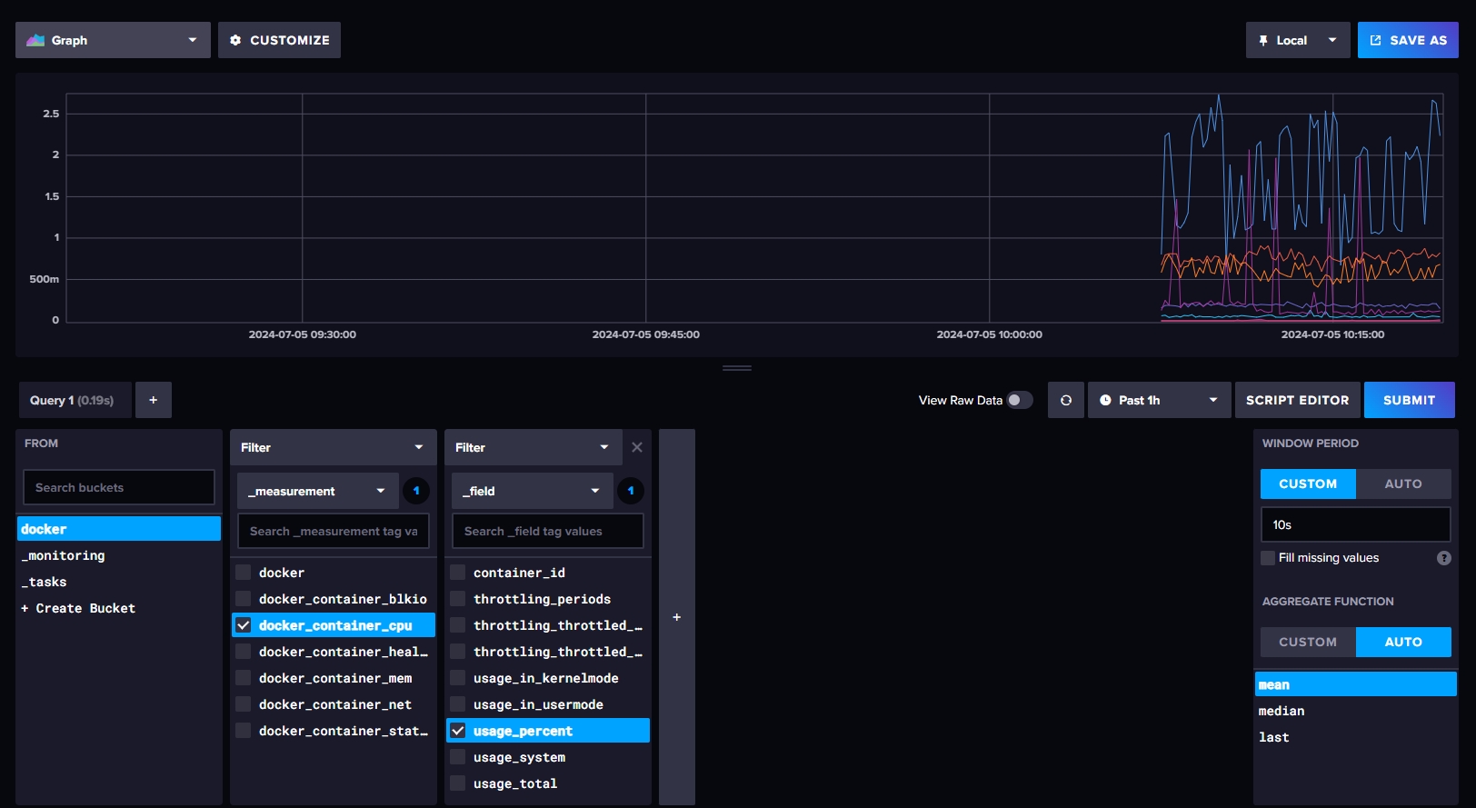Open the Customize options
1476x808 pixels.
pyautogui.click(x=279, y=40)
